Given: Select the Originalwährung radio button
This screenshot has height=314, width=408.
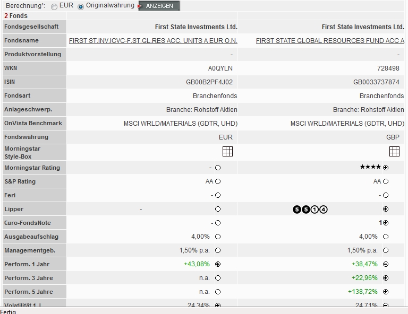Looking at the screenshot, I should (x=81, y=7).
